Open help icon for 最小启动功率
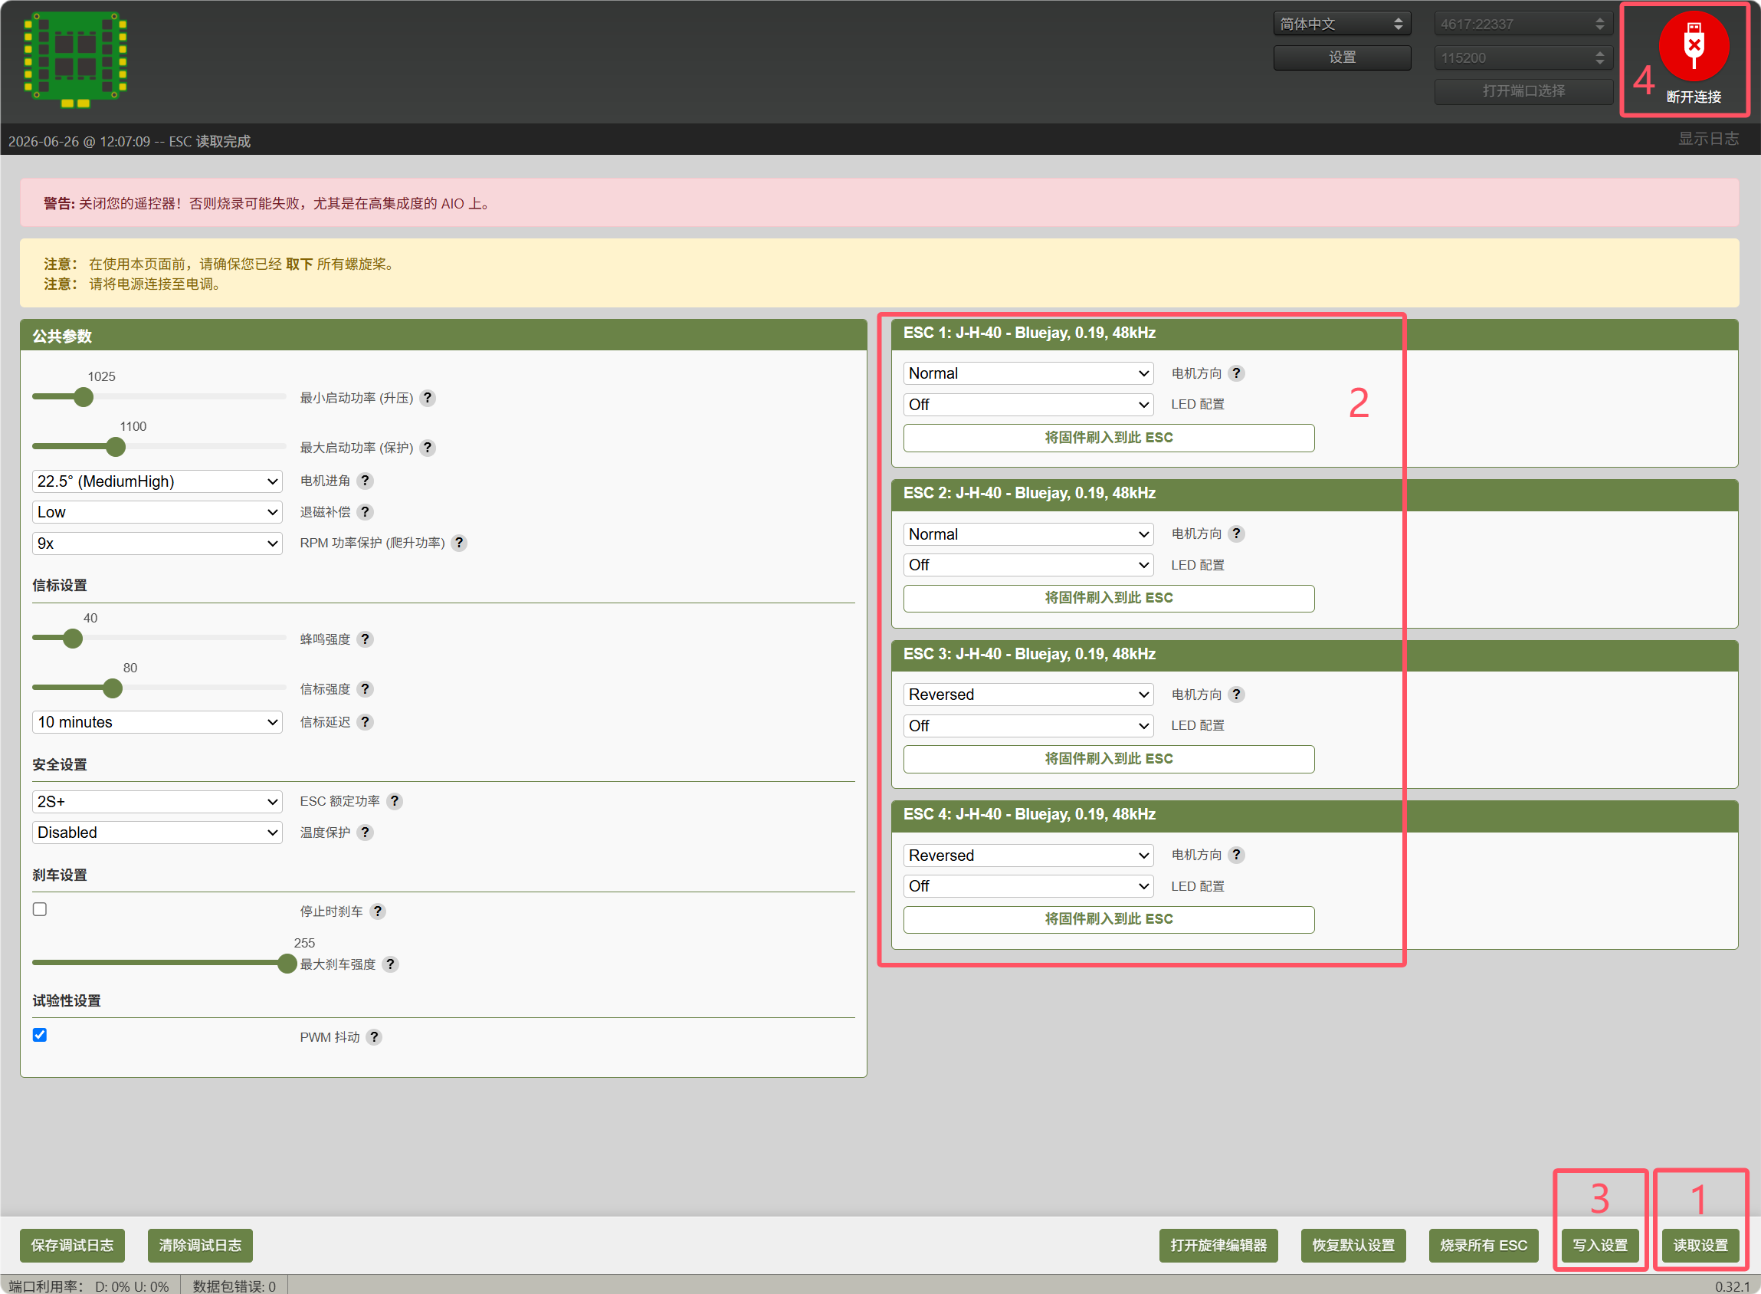The height and width of the screenshot is (1294, 1761). tap(428, 398)
